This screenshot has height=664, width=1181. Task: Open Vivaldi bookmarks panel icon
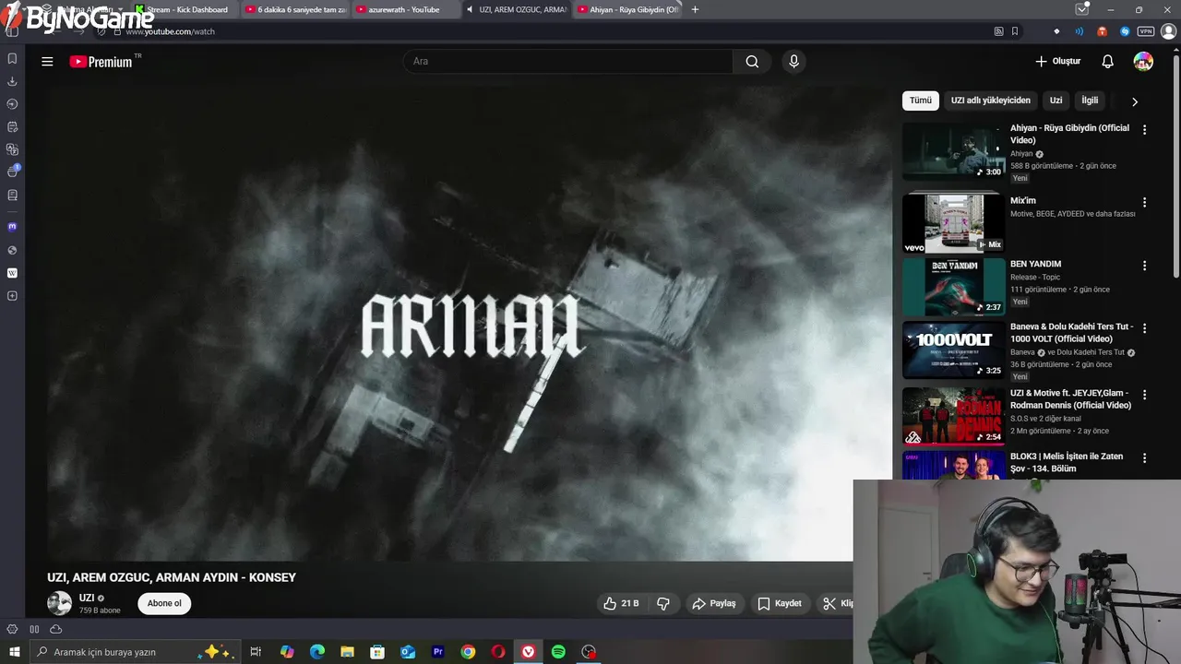point(12,59)
